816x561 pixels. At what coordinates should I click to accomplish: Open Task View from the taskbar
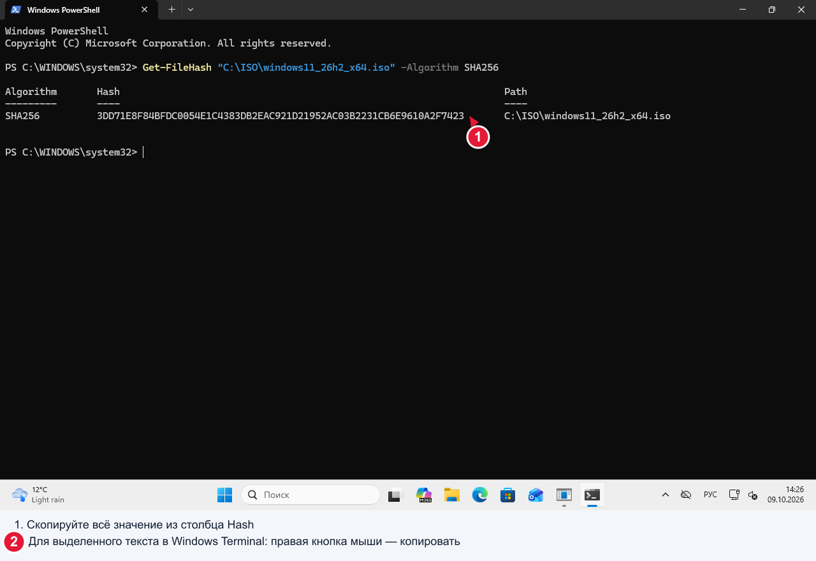(396, 495)
